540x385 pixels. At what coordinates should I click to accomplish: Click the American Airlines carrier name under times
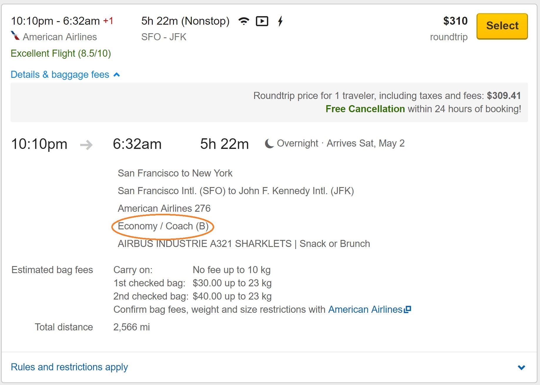[x=60, y=37]
